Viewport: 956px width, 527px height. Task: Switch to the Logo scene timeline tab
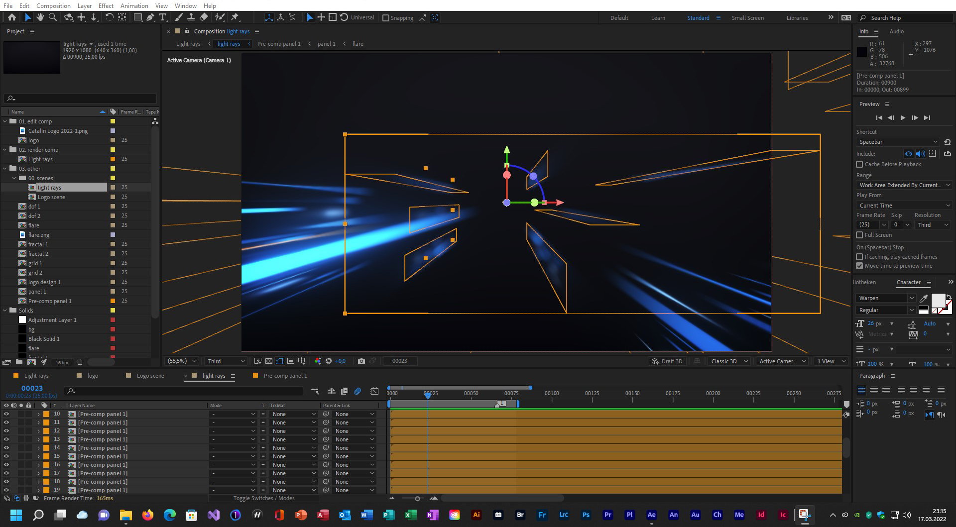click(150, 376)
